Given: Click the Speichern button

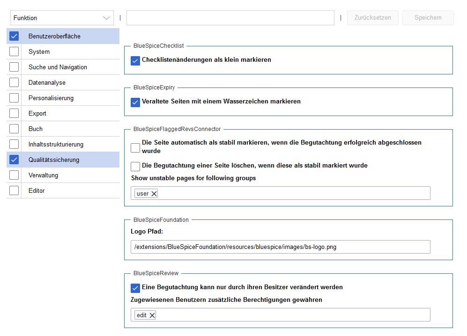Looking at the screenshot, I should tap(428, 18).
